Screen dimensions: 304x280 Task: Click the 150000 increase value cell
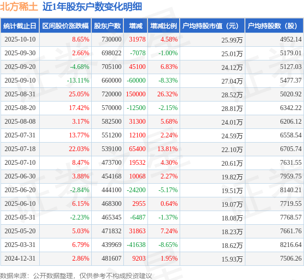(x=136, y=94)
